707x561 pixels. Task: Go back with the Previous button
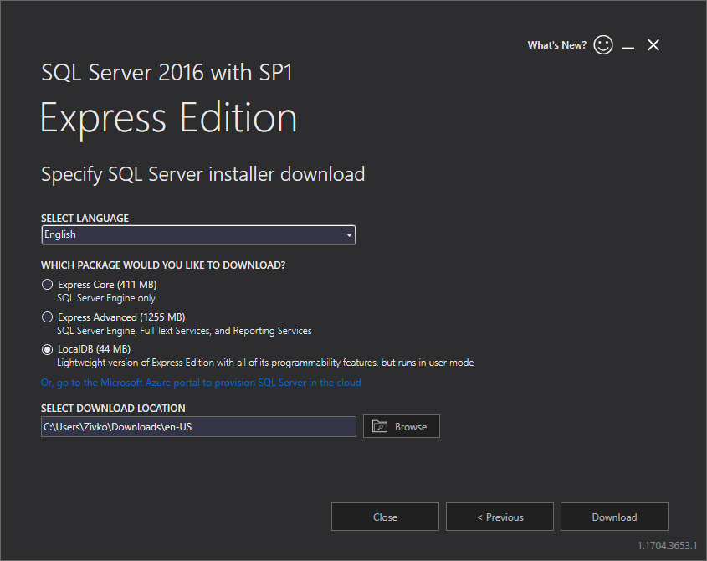[x=500, y=517]
